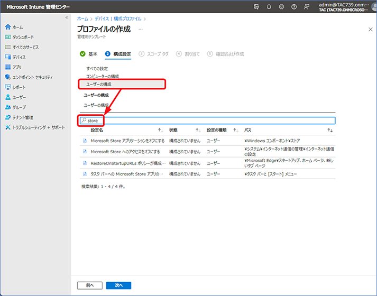Open the Apps grid icon
This screenshot has width=377, height=296.
[x=8, y=67]
